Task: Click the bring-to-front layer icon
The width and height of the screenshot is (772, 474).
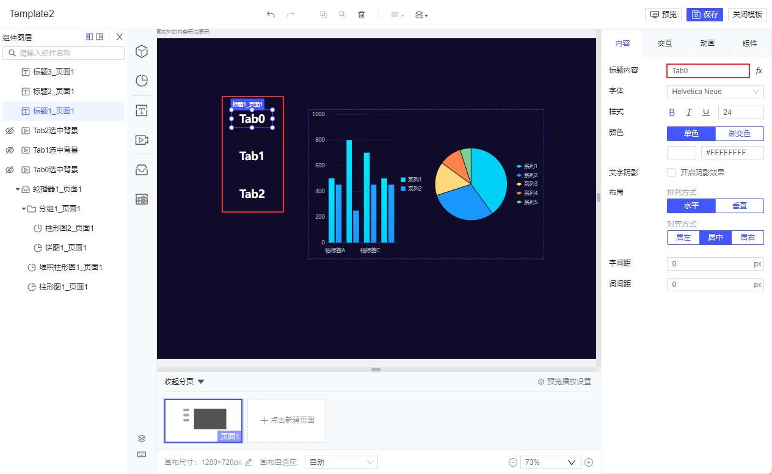Action: (x=324, y=15)
